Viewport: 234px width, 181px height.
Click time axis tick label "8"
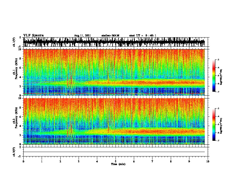tap(171, 161)
